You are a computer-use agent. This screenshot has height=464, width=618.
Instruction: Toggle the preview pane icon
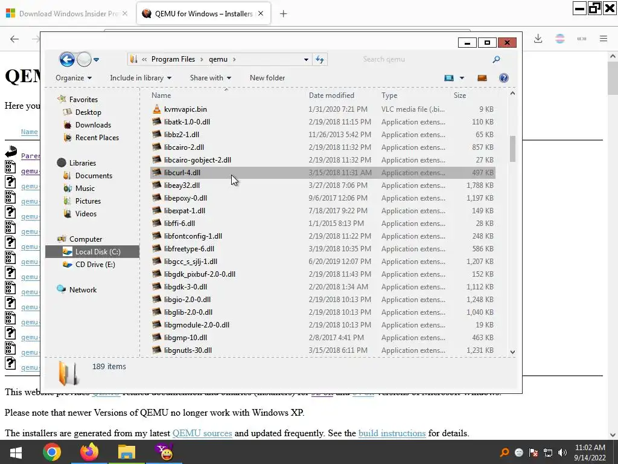(482, 78)
